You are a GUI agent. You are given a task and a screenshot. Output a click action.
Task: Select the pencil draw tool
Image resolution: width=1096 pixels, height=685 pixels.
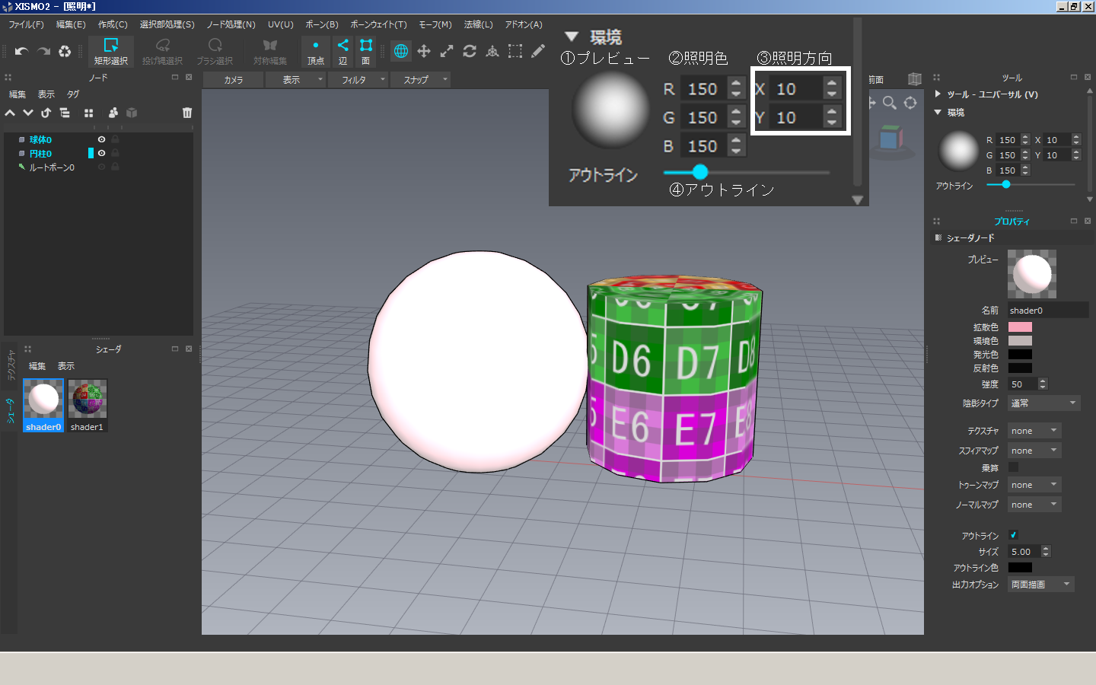coord(538,51)
